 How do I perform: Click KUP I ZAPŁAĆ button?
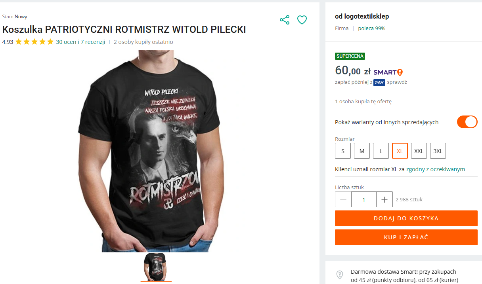406,237
